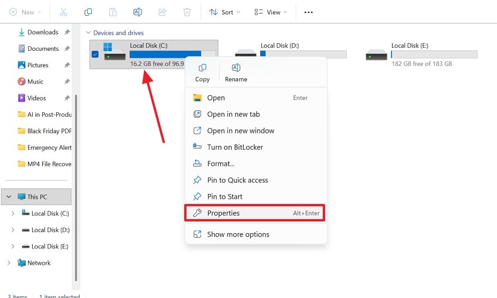Screen dimensions: 497x298
Task: Select Show more options
Action: [x=256, y=234]
